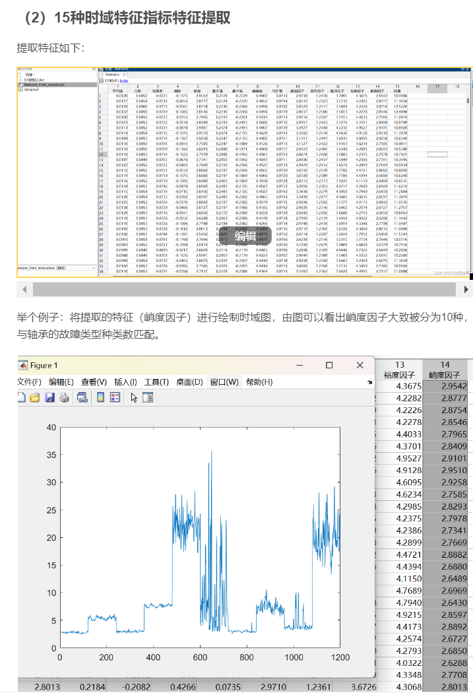This screenshot has width=473, height=695.
Task: Open the 文件(F) menu
Action: pyautogui.click(x=29, y=382)
